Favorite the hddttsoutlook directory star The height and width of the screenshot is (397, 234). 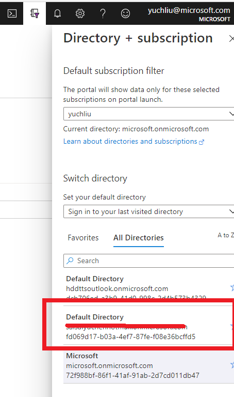pos(232,287)
